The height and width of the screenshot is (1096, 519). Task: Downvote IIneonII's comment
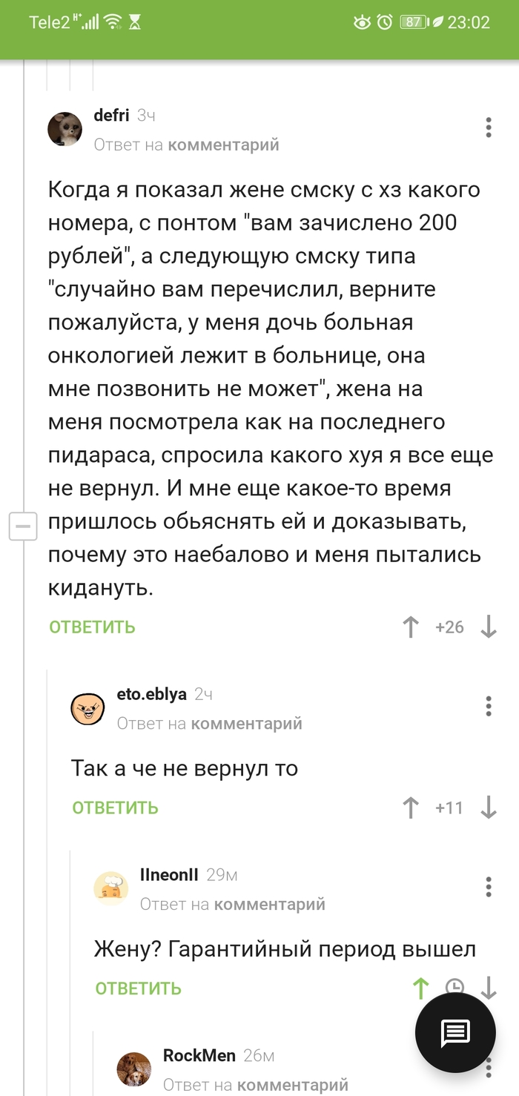tap(489, 988)
